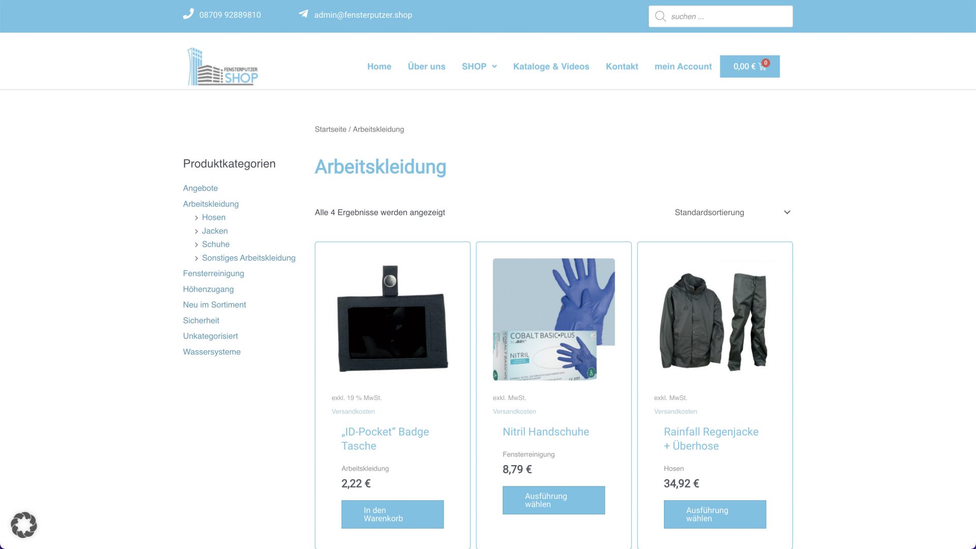
Task: Go to Über uns page
Action: tap(426, 67)
